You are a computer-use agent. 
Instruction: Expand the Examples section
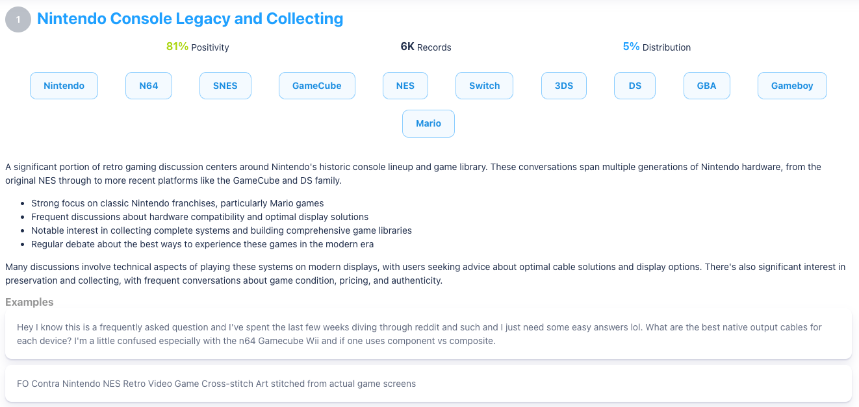click(x=30, y=302)
